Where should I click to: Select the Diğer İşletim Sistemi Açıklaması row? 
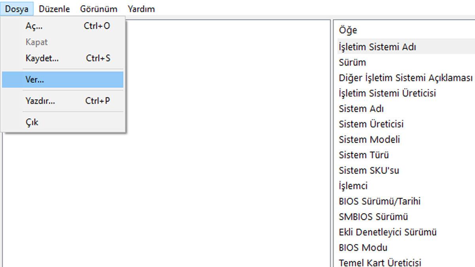(405, 78)
